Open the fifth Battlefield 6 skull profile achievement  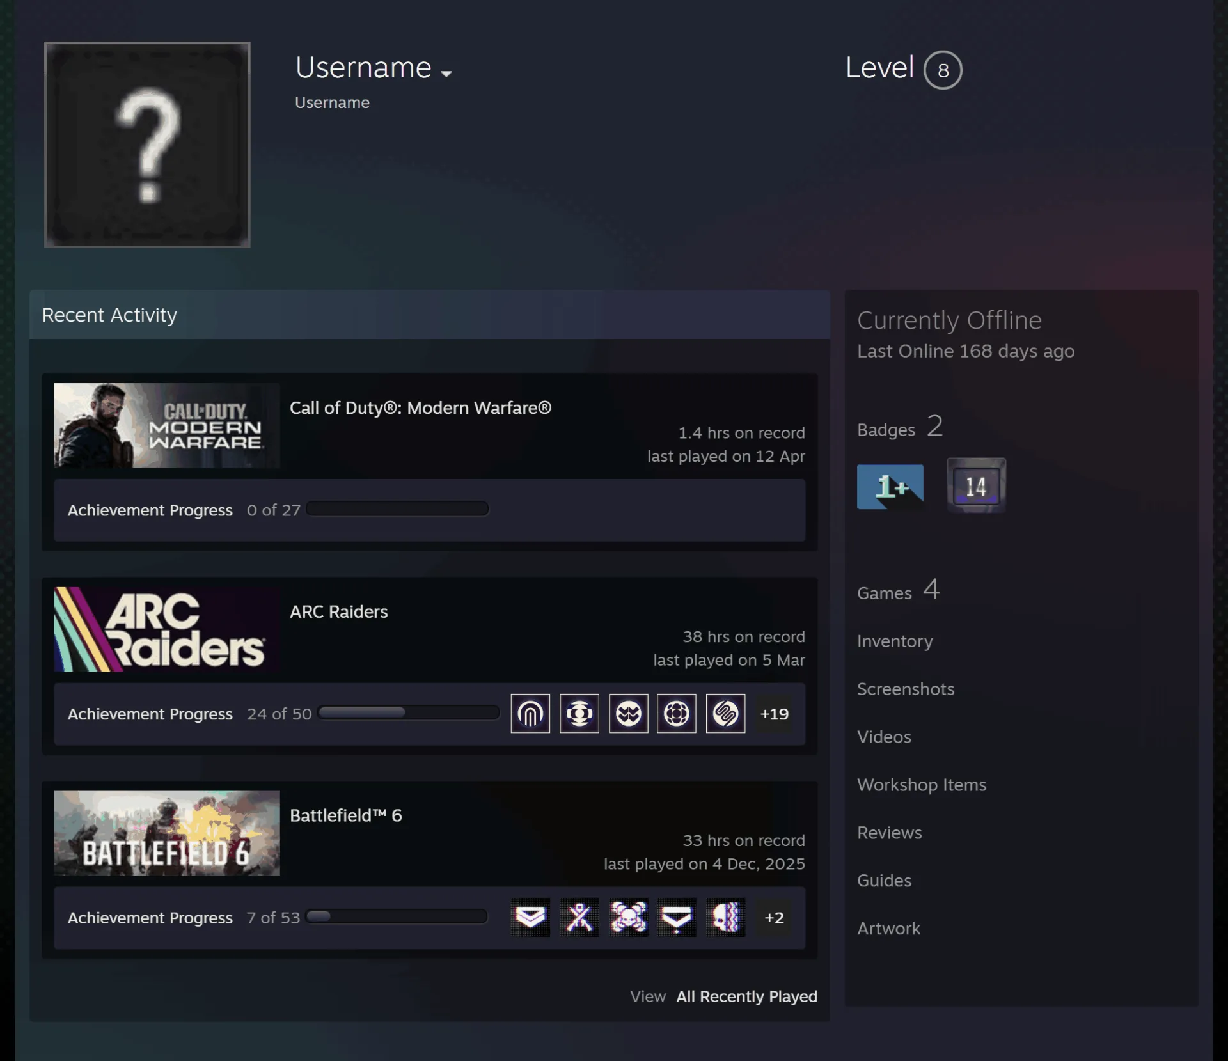(x=725, y=917)
